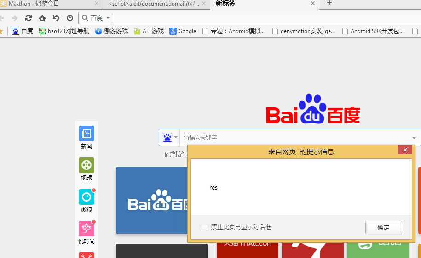Open the 专题：Android模拟 bookmark

233,31
